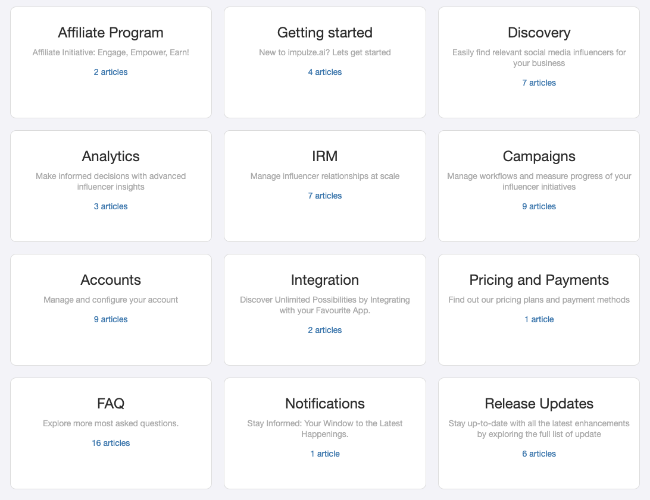The image size is (650, 500).
Task: Click '2 articles' under Integration
Action: (324, 330)
